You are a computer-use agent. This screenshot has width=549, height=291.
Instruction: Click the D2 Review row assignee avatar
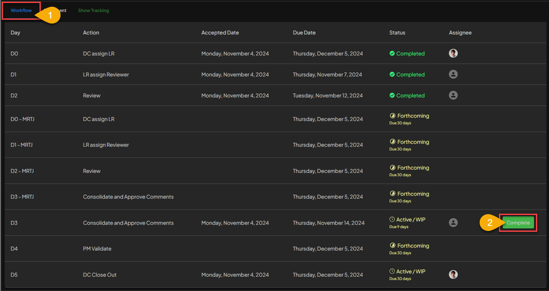click(x=453, y=95)
